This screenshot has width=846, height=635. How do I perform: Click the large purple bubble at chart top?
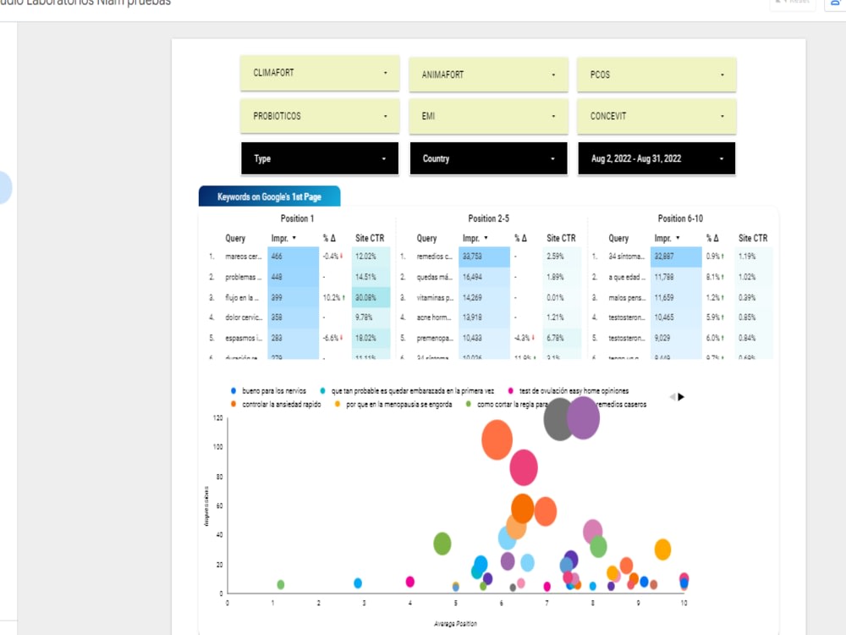pyautogui.click(x=583, y=418)
